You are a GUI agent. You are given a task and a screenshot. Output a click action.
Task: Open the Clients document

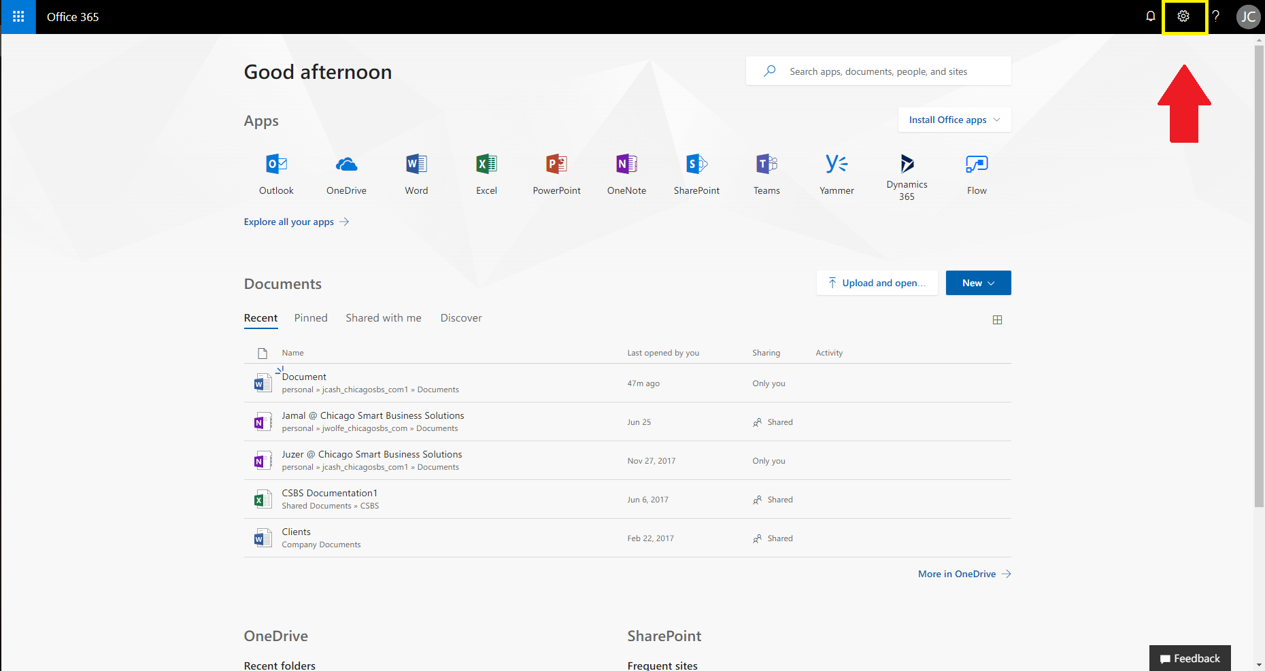(x=297, y=532)
